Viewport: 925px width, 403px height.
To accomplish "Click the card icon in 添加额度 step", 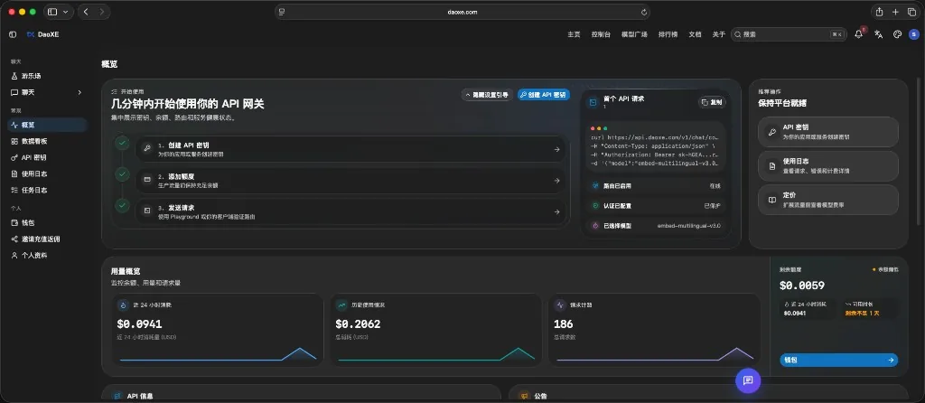I will (x=147, y=178).
